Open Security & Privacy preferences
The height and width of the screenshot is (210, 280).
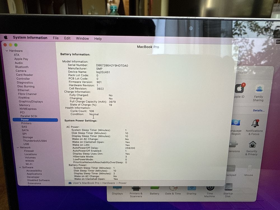pos(252,148)
